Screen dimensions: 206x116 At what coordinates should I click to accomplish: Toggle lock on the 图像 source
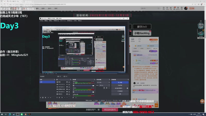click(69, 82)
